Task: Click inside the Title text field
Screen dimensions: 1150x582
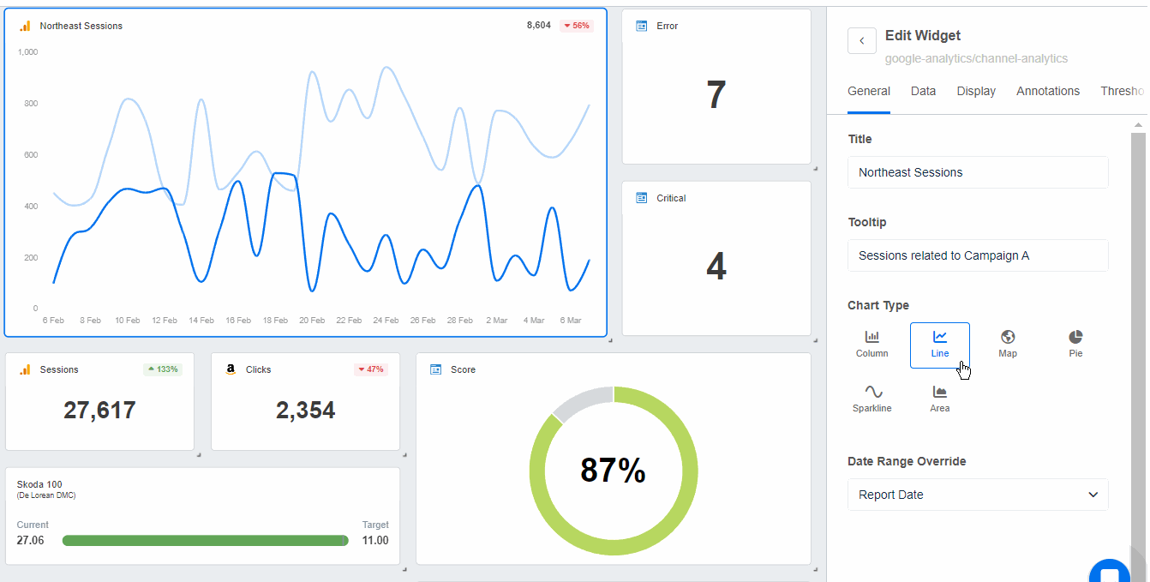Action: coord(978,171)
